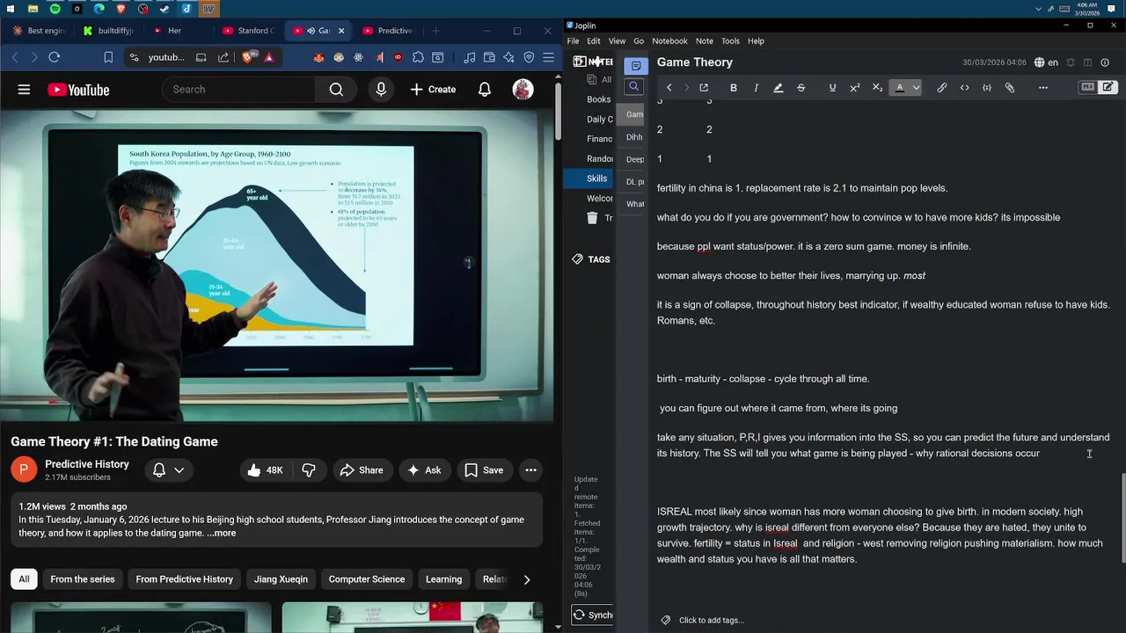Share the Game Theory video

pyautogui.click(x=361, y=470)
